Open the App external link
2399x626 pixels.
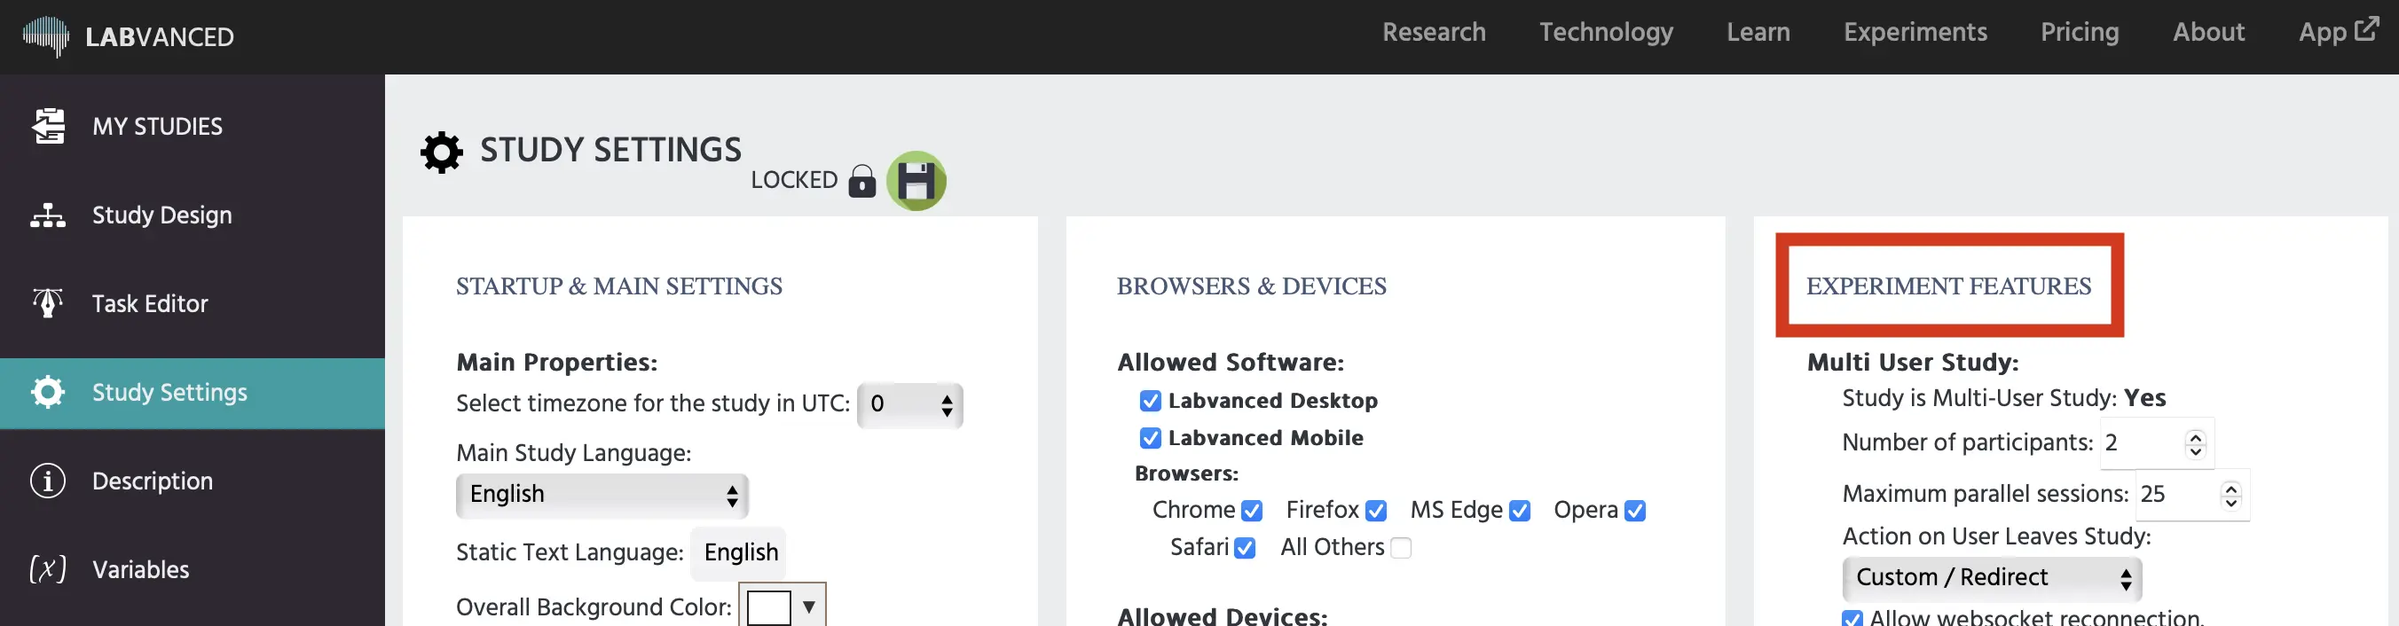(2337, 33)
